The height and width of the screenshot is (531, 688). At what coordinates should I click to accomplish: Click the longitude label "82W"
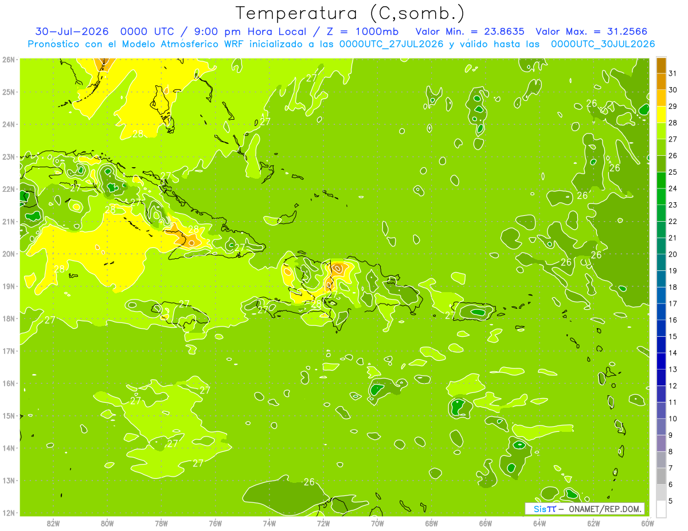pos(53,523)
